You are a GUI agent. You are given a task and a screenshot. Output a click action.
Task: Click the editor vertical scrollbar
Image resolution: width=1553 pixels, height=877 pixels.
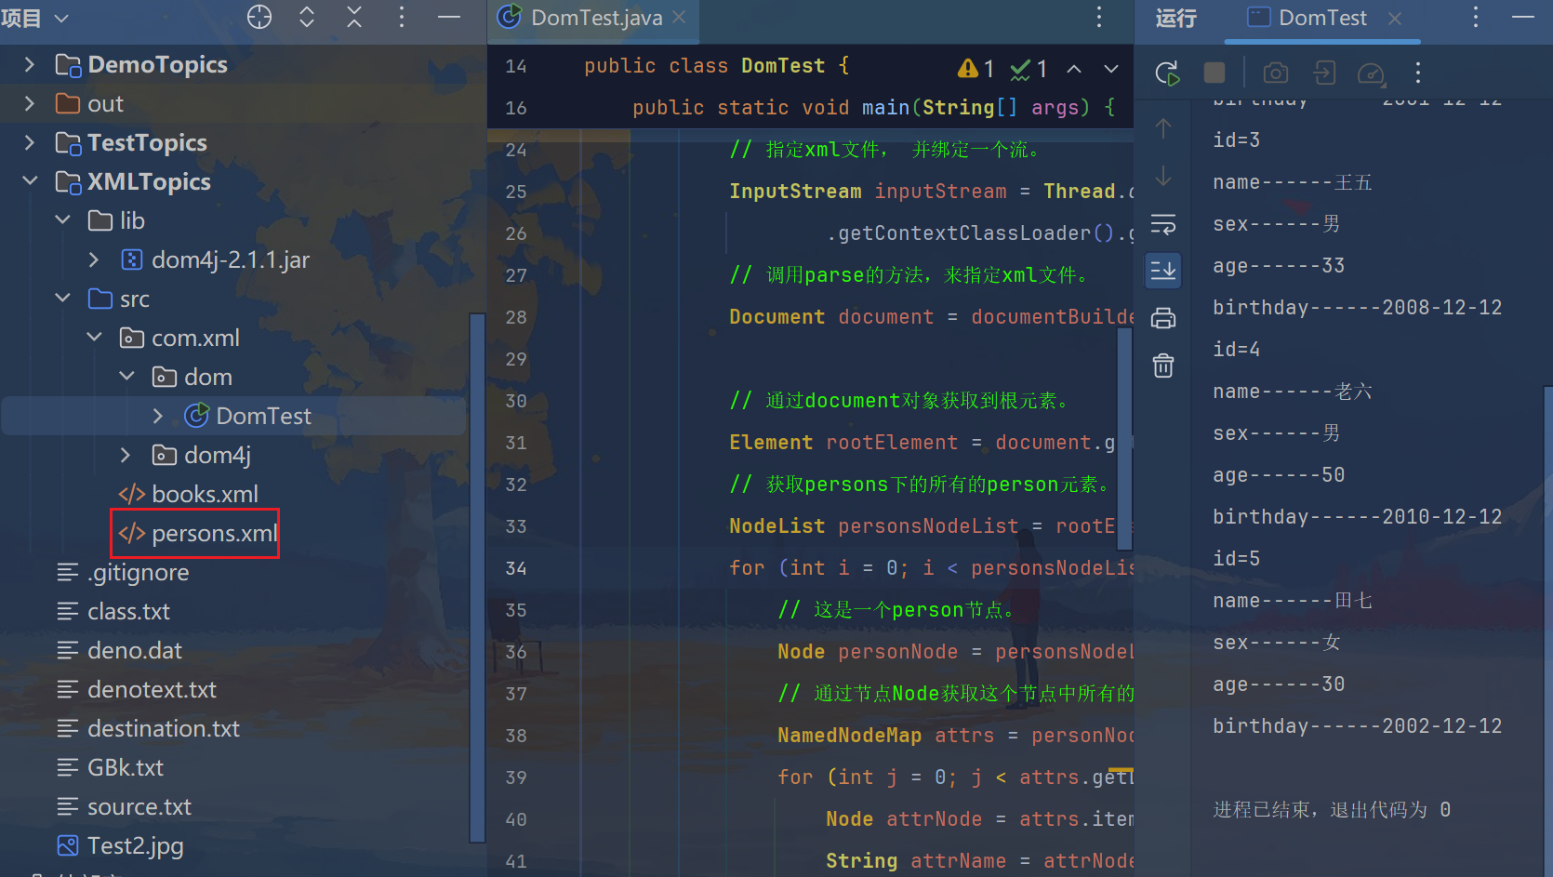(1124, 437)
